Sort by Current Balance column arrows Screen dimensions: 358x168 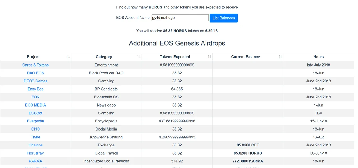pyautogui.click(x=280, y=57)
